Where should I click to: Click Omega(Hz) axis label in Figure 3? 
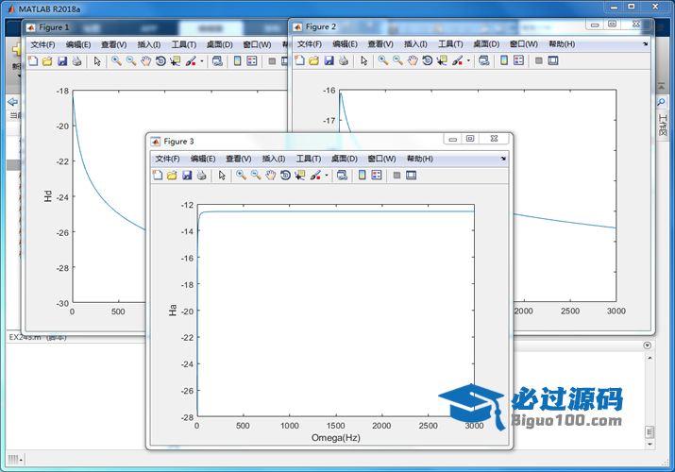(x=336, y=438)
